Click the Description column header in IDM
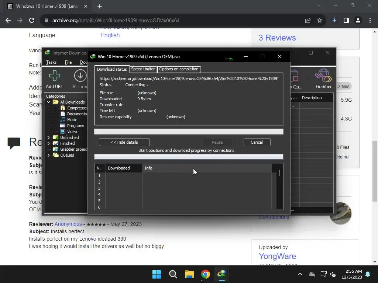This screenshot has width=378, height=283. pyautogui.click(x=316, y=98)
